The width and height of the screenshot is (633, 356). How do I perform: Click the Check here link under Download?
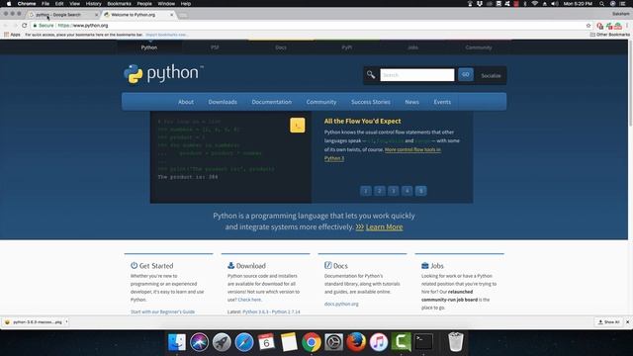pyautogui.click(x=249, y=300)
